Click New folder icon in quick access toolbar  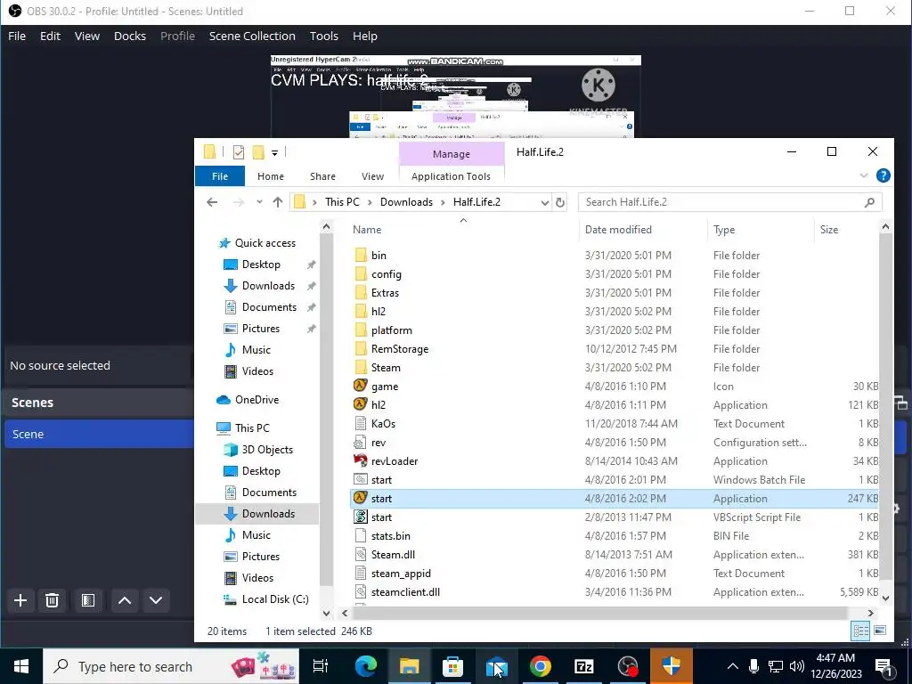click(257, 152)
